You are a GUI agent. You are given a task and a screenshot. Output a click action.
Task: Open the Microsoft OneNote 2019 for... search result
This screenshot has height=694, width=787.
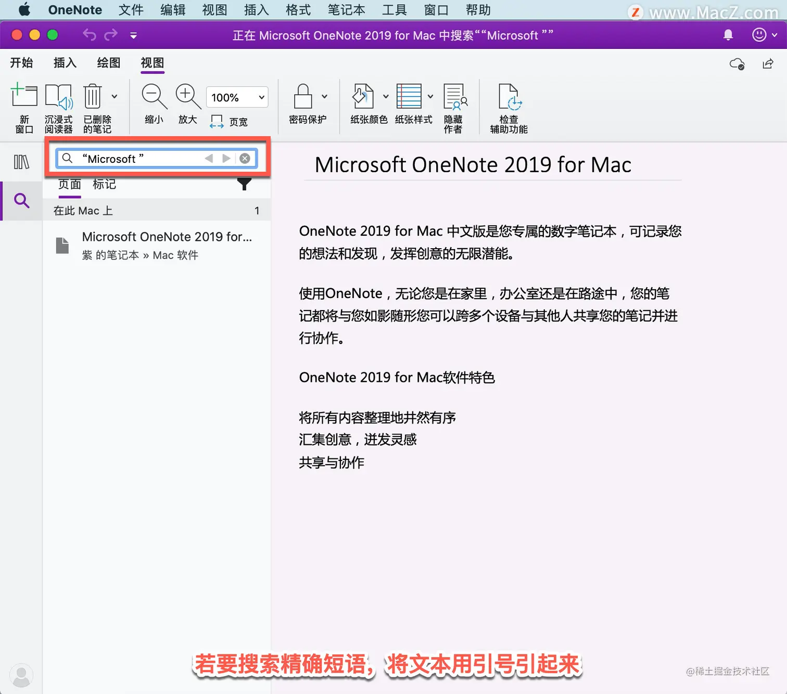coord(156,246)
